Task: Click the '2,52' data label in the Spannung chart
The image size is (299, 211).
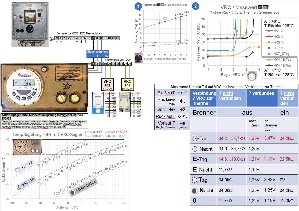Action: (144, 43)
